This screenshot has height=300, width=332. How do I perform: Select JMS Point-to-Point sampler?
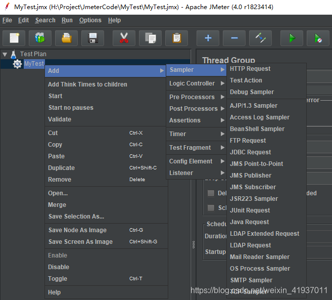tap(267, 164)
